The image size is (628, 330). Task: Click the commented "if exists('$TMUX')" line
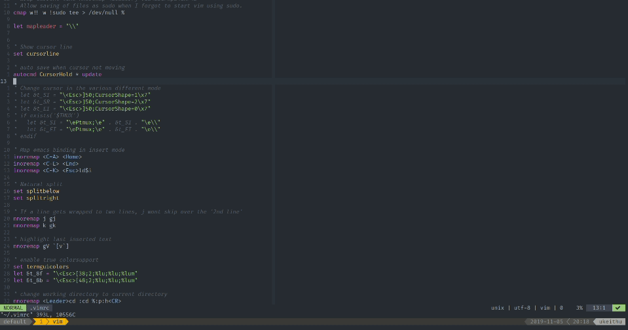[46, 115]
